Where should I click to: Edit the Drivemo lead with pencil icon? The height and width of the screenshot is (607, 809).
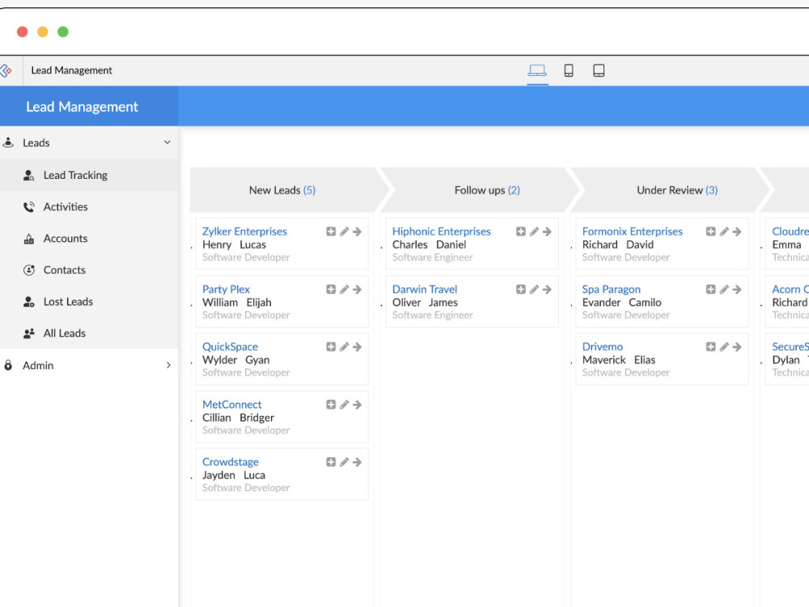click(724, 347)
